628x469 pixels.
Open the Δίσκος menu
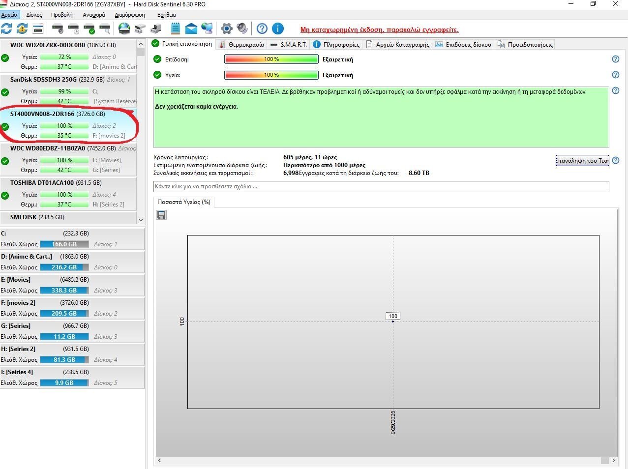tap(34, 15)
